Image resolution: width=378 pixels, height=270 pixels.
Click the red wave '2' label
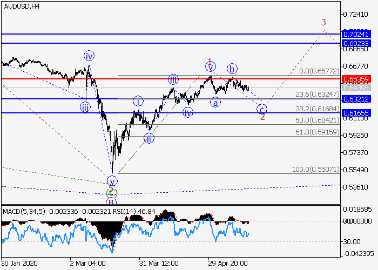coord(262,117)
